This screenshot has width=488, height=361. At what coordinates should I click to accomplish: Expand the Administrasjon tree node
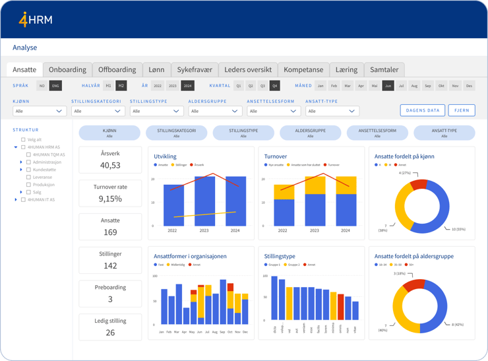(x=21, y=162)
